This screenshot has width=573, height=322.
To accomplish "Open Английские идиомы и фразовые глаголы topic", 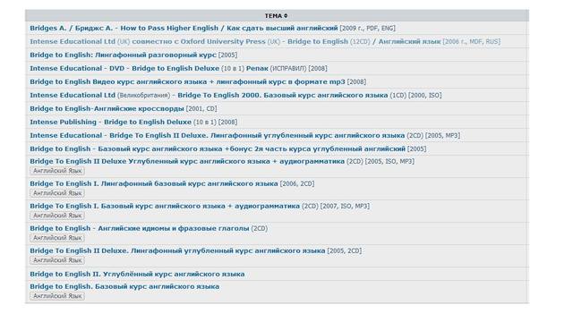I will click(x=140, y=229).
